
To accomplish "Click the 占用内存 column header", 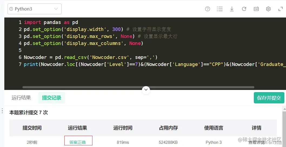I will click(x=168, y=128).
